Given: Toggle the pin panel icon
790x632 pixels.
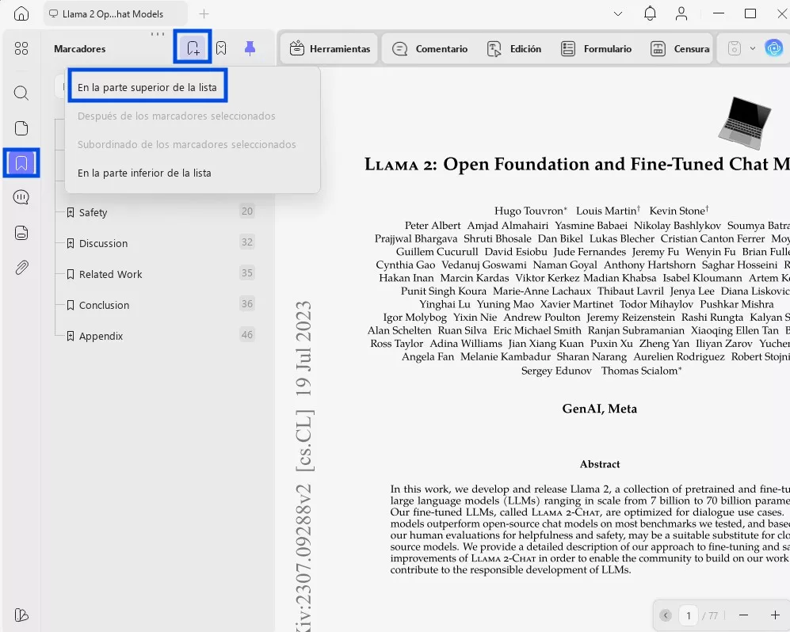Looking at the screenshot, I should pos(250,48).
